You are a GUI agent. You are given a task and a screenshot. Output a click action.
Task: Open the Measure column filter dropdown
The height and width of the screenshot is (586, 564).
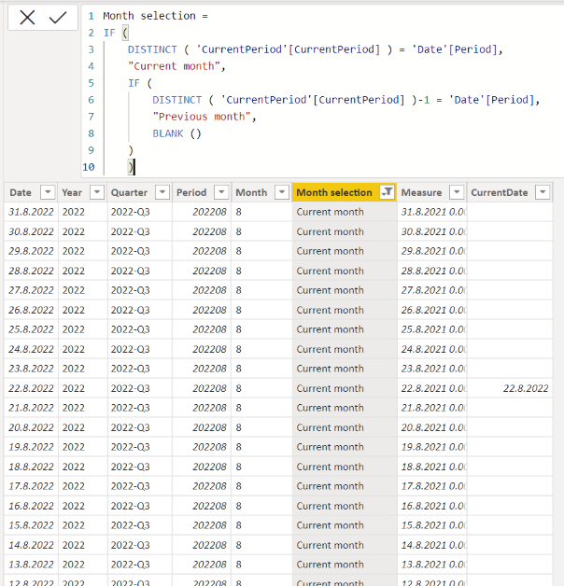(457, 192)
